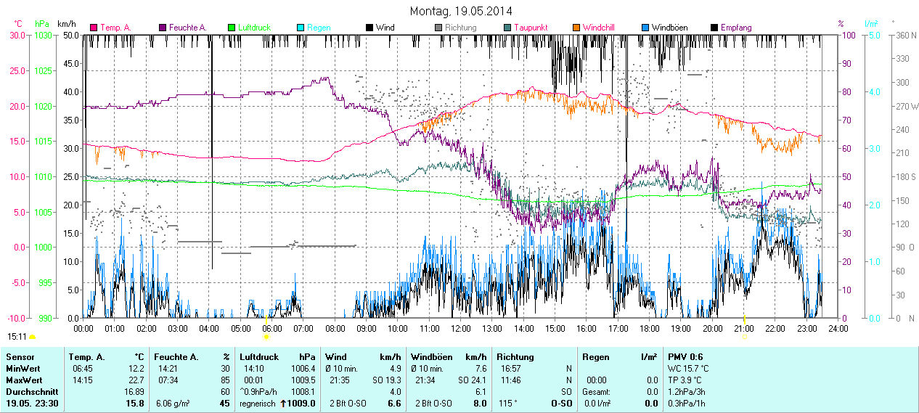Click the purple Feuchte A. legend square
The width and height of the screenshot is (919, 413).
pyautogui.click(x=163, y=28)
